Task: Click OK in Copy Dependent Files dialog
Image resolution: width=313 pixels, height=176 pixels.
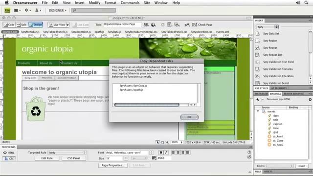Action: tap(189, 117)
